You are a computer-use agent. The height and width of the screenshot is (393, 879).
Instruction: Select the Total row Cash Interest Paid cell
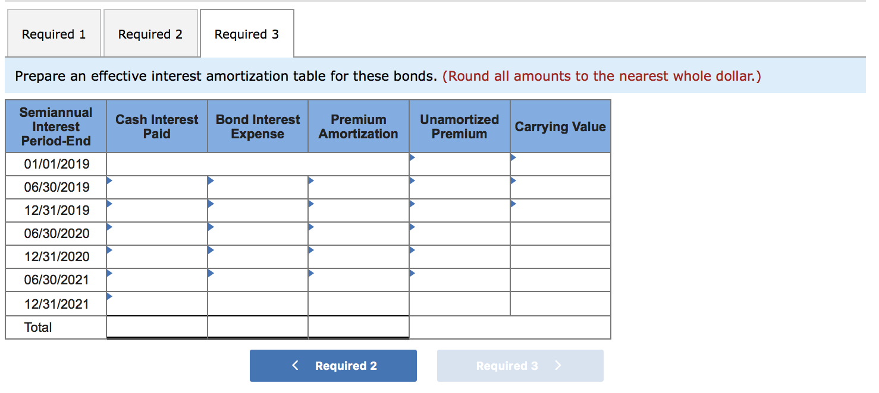pyautogui.click(x=156, y=327)
